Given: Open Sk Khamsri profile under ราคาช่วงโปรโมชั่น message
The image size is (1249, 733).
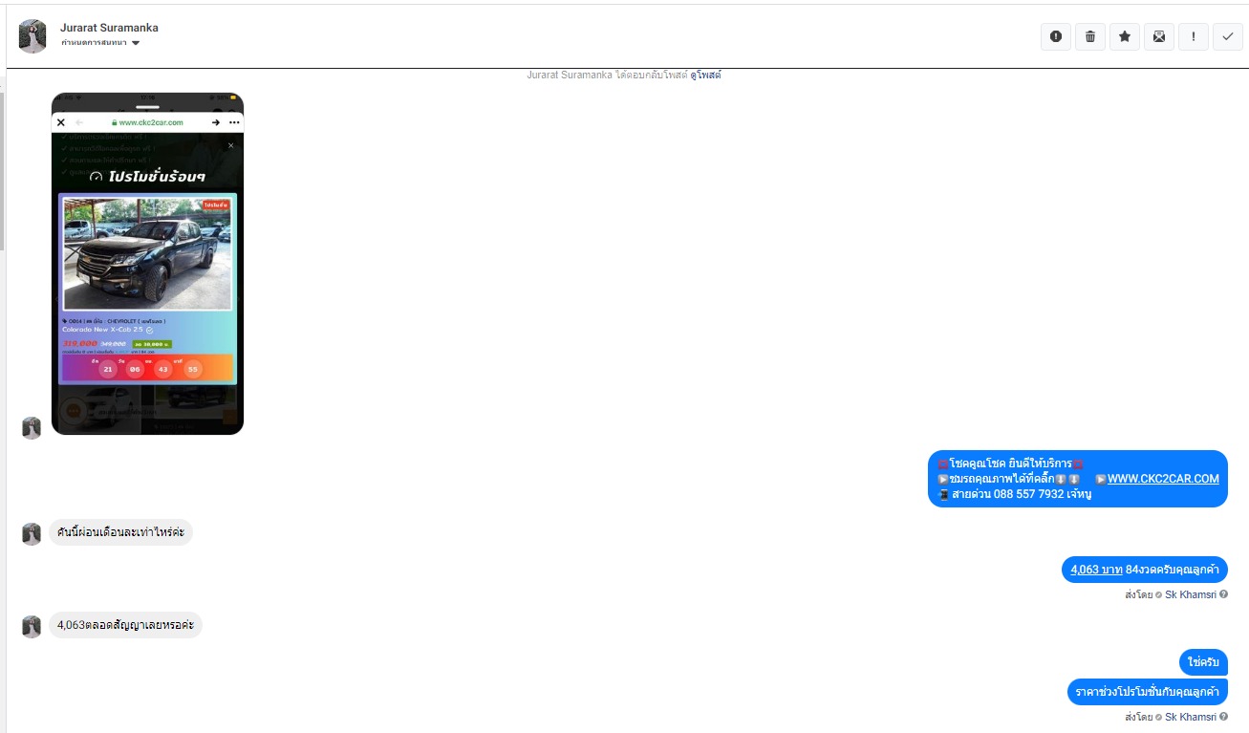Looking at the screenshot, I should pyautogui.click(x=1191, y=717).
